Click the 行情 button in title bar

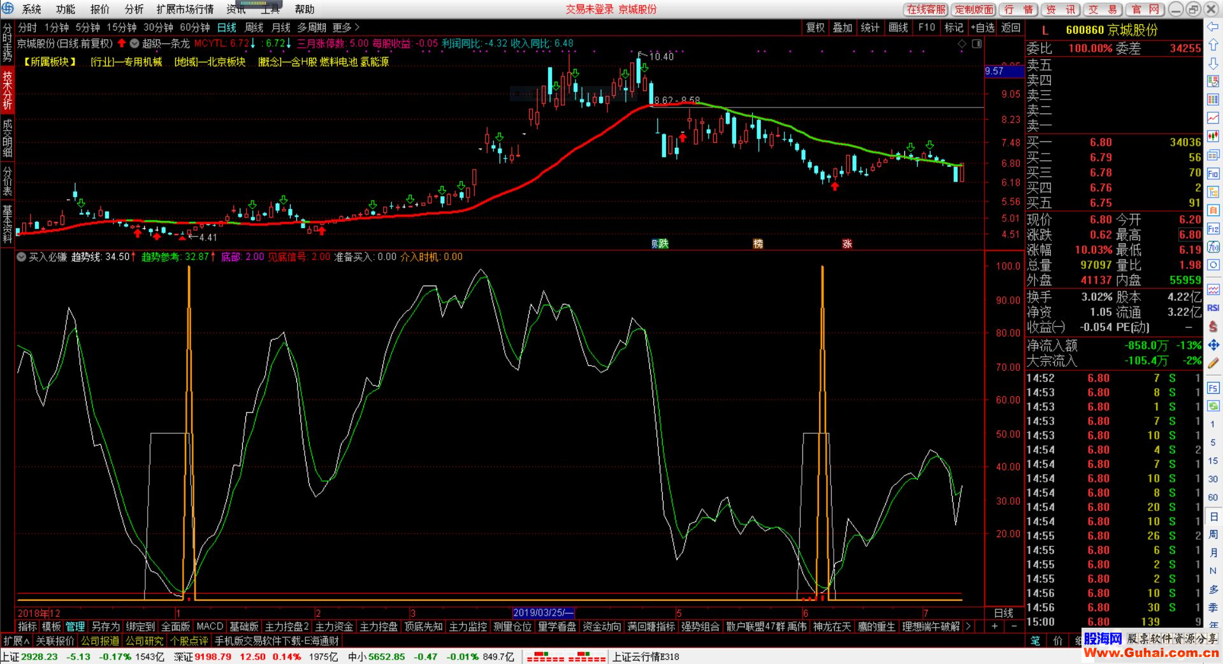point(1018,9)
